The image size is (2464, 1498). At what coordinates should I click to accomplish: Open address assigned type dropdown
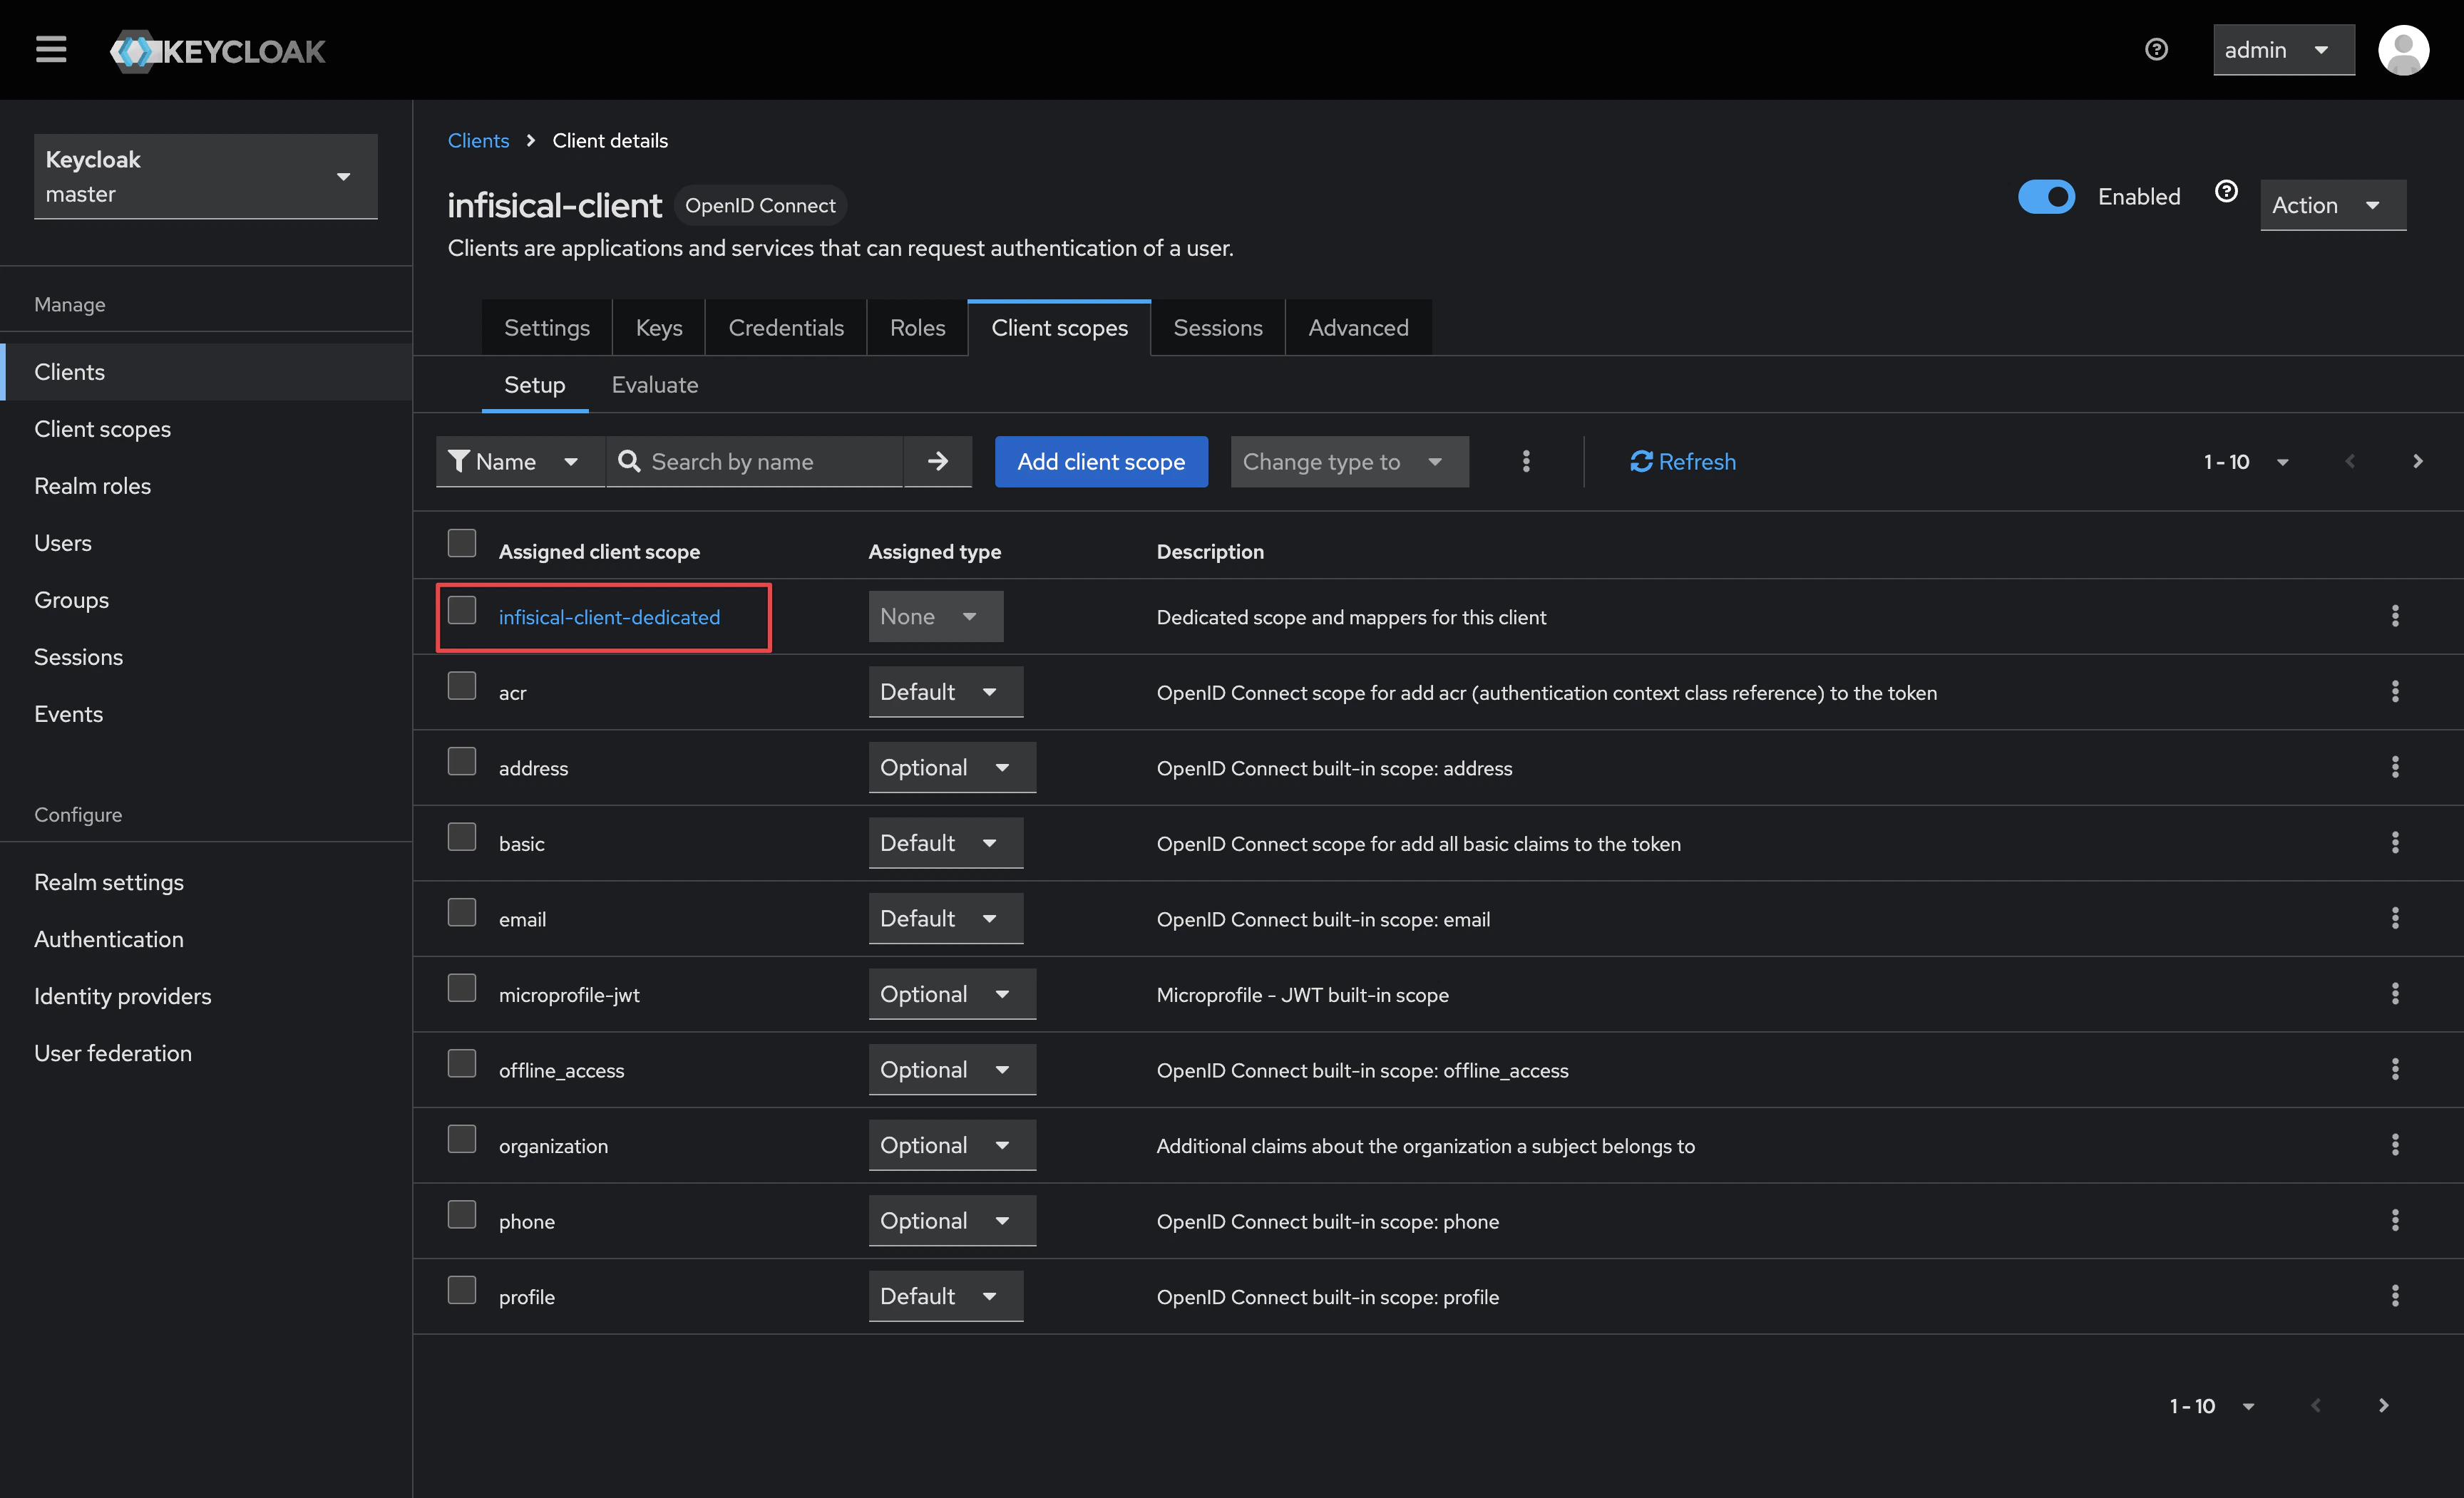click(952, 767)
